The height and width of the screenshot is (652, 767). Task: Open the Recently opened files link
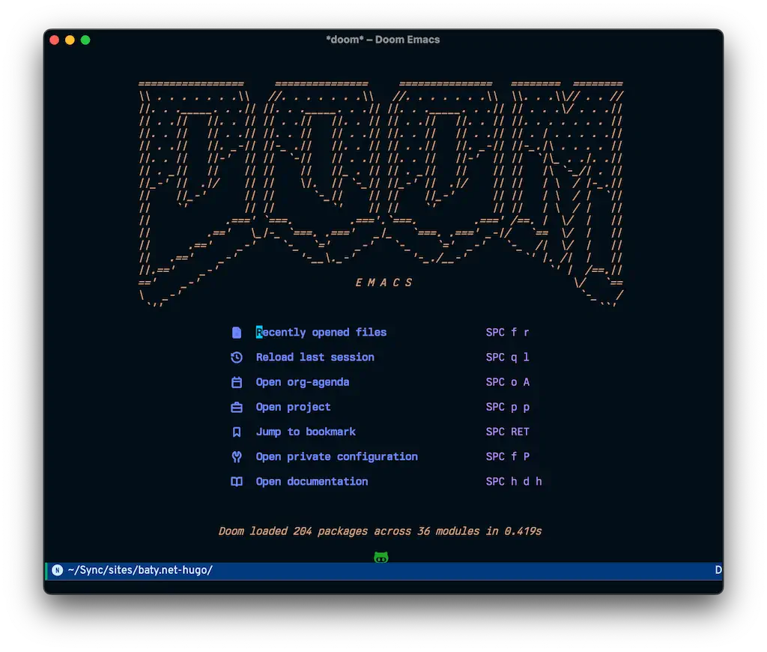tap(321, 332)
